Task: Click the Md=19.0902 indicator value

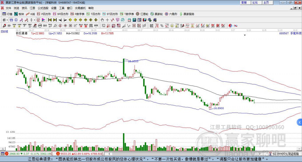Action: tap(73, 34)
